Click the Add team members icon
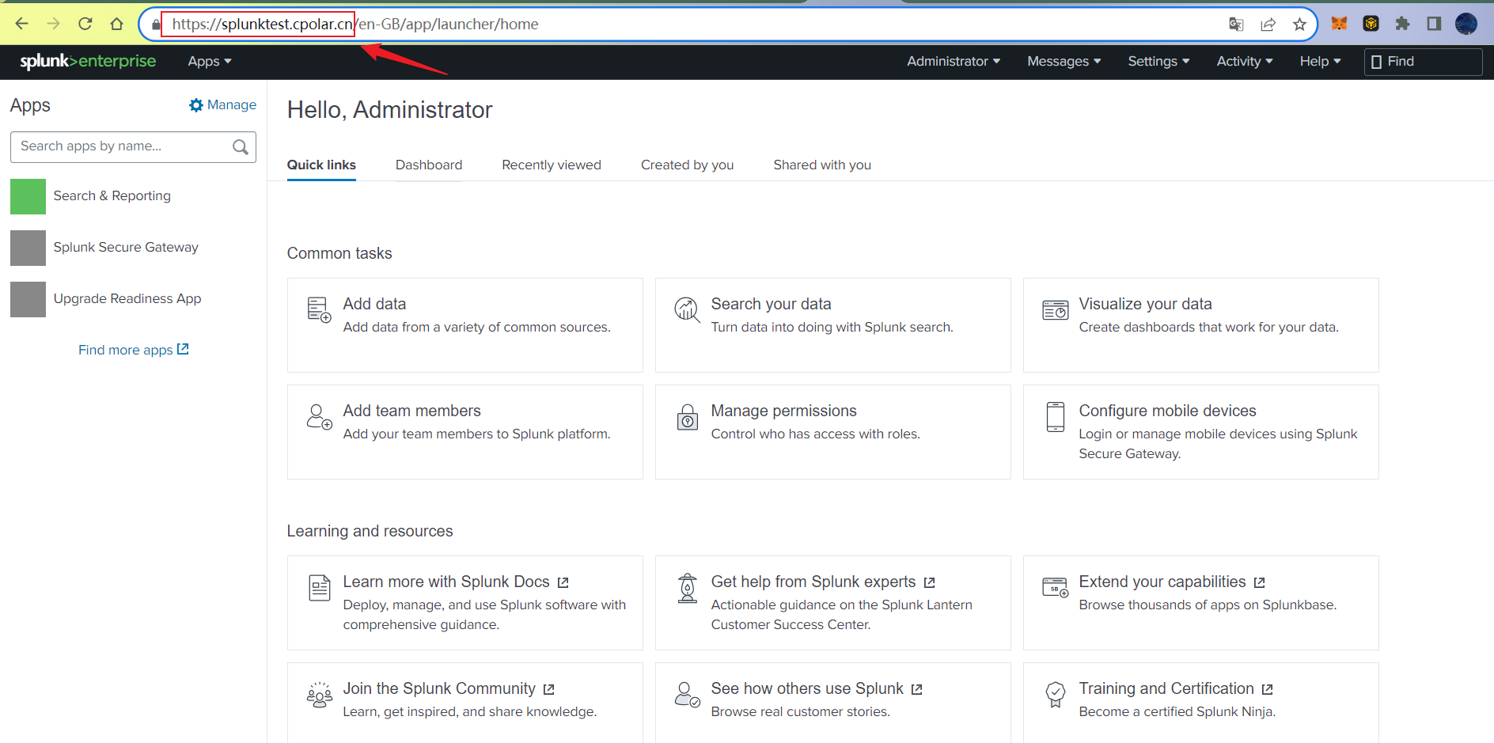The height and width of the screenshot is (743, 1494). (319, 416)
